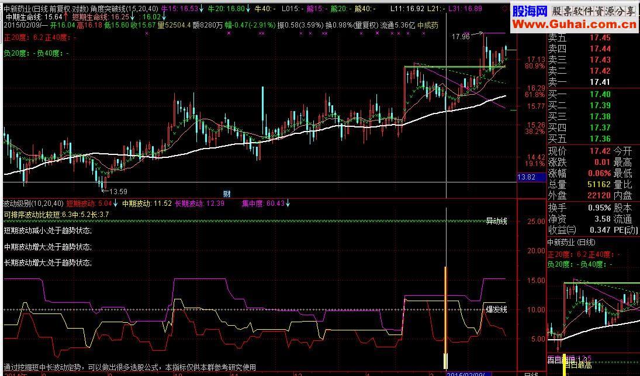The height and width of the screenshot is (376, 640).
Task: Click the L11: 16.92 indicator value
Action: click(407, 9)
